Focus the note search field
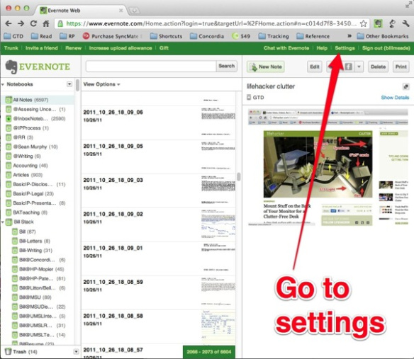Screen dimensions: 414x359 [x=151, y=66]
